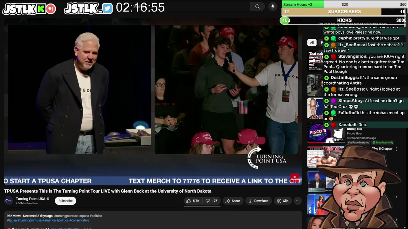Open the sidebar thumbnail of grey-haired man in suit
Screen dimensions: 408x229
click(x=319, y=182)
